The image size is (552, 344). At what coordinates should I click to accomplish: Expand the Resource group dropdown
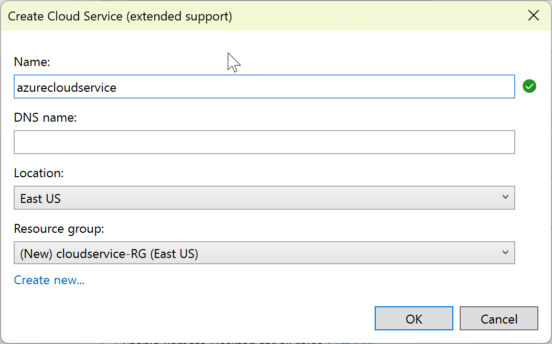(x=264, y=253)
